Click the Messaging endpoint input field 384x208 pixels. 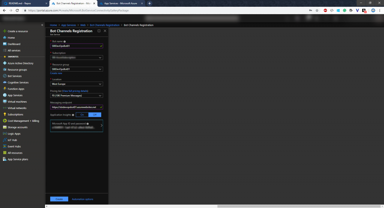coord(76,107)
